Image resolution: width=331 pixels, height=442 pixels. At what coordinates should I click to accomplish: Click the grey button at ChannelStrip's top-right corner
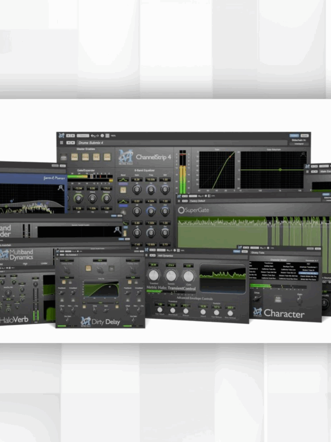click(304, 136)
